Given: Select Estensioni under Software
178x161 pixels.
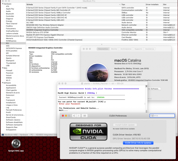Looking at the screenshot, I should click(x=10, y=95).
